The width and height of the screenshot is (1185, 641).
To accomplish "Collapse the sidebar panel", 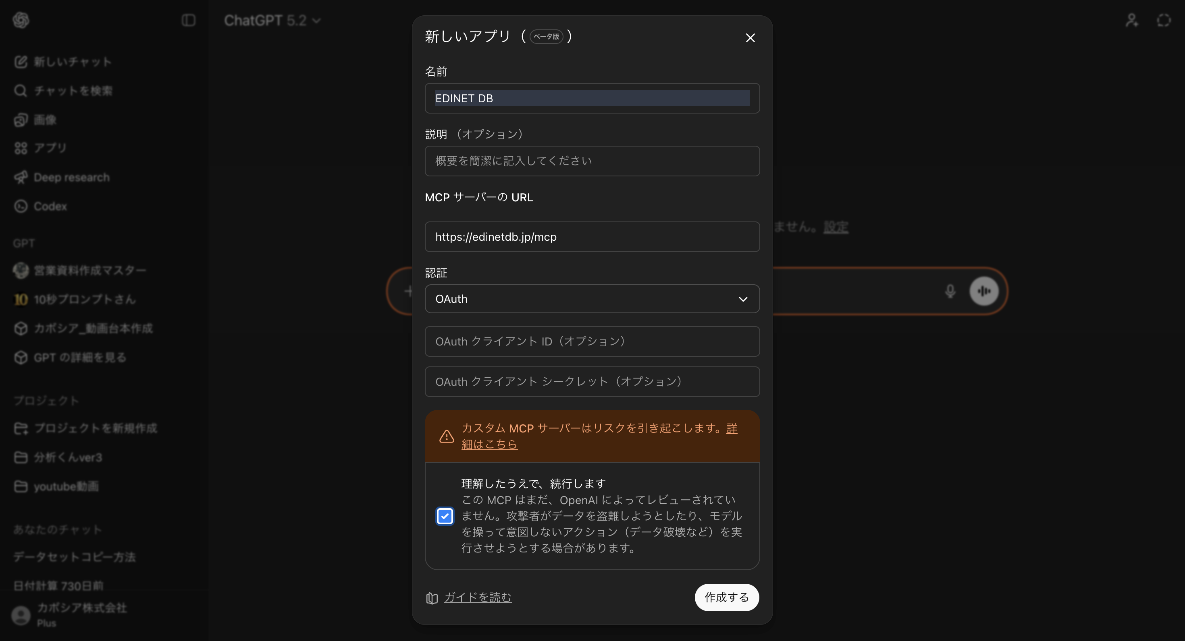I will coord(188,20).
